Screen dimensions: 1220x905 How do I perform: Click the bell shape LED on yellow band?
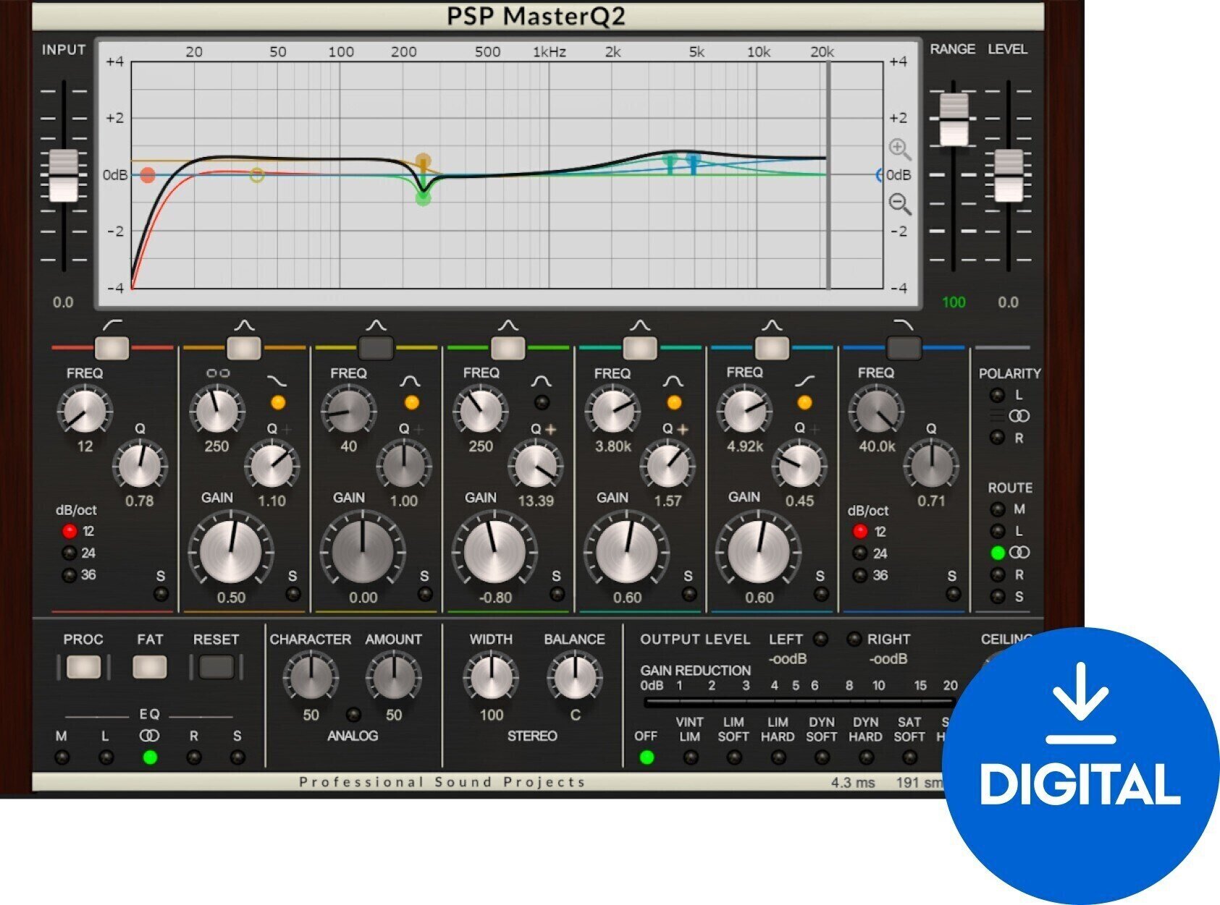(411, 402)
